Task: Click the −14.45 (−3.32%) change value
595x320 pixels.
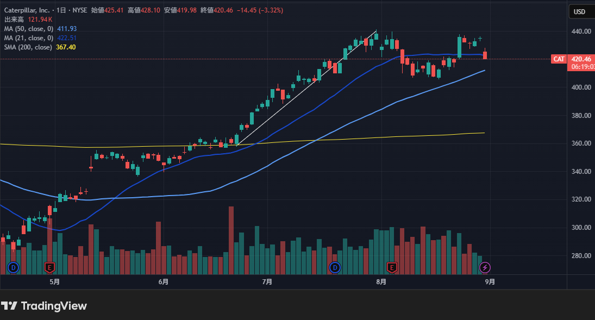Action: (x=260, y=10)
